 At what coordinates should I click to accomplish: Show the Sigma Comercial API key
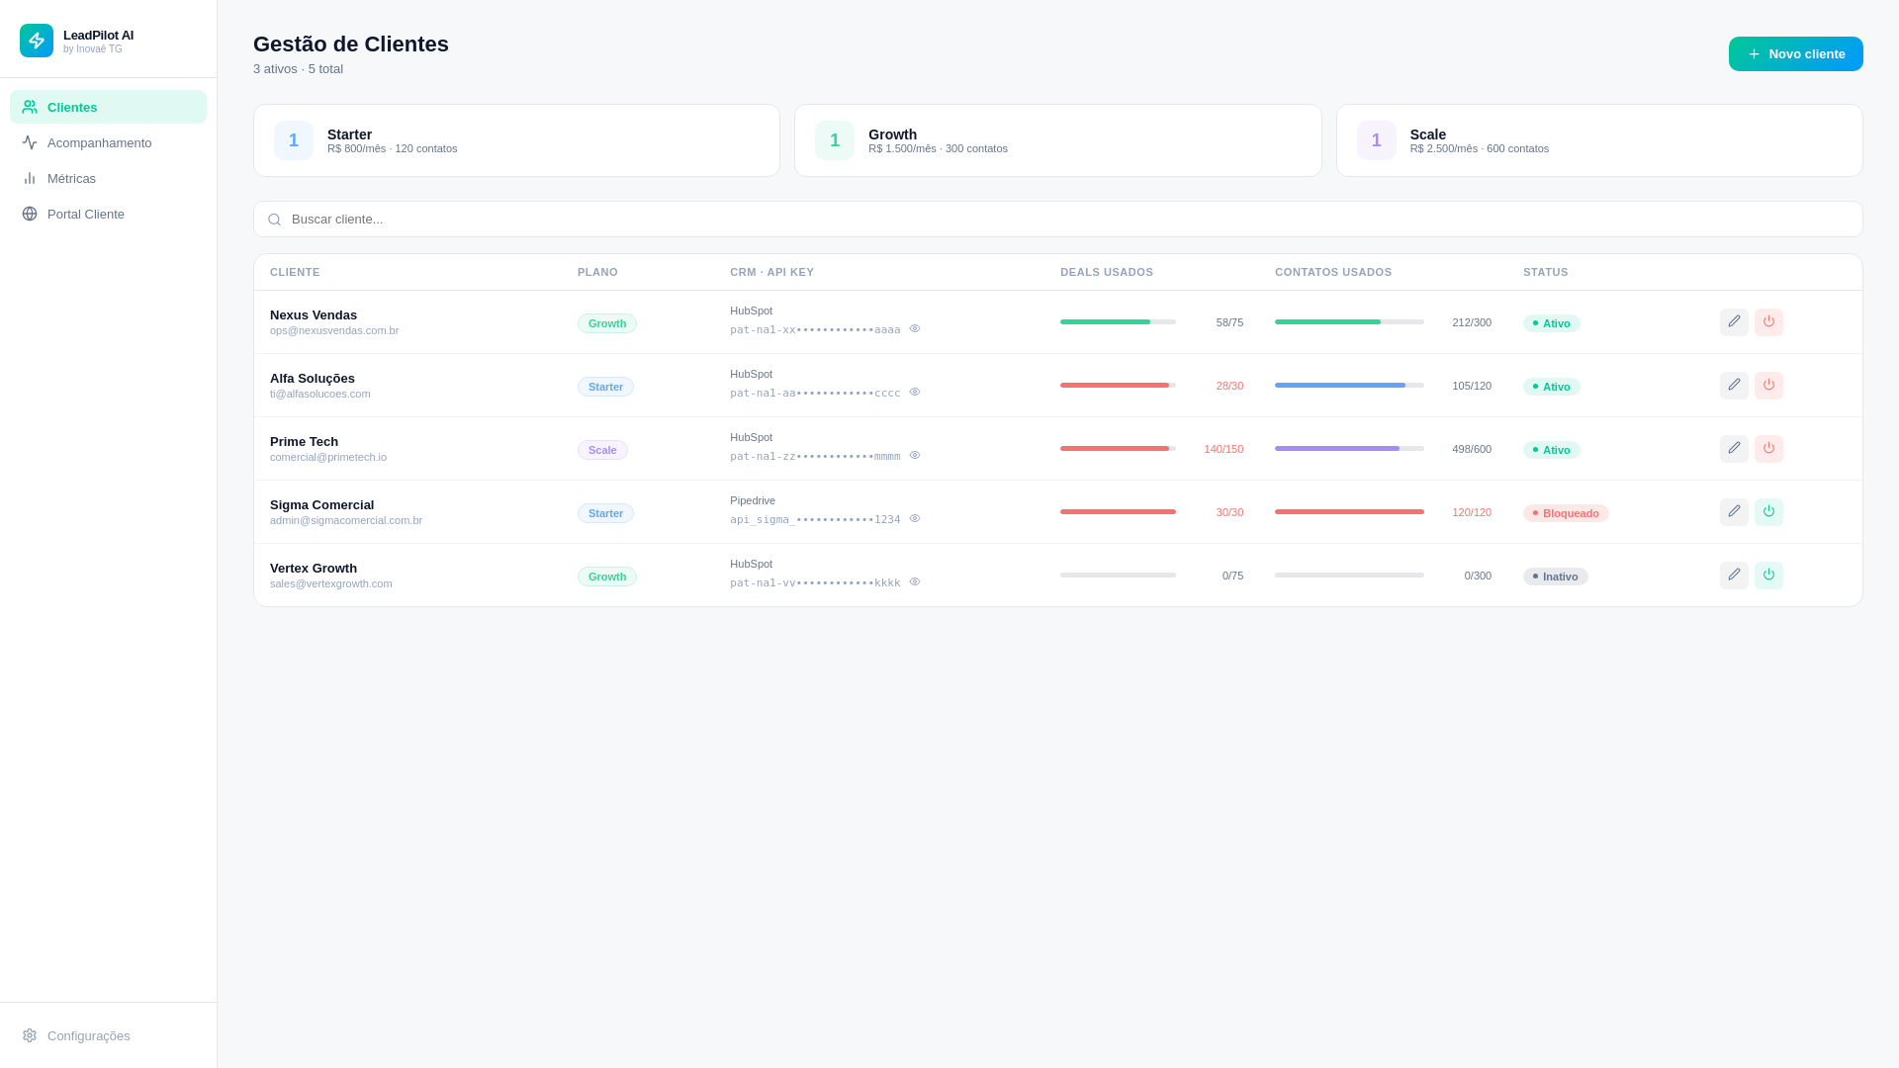click(915, 518)
